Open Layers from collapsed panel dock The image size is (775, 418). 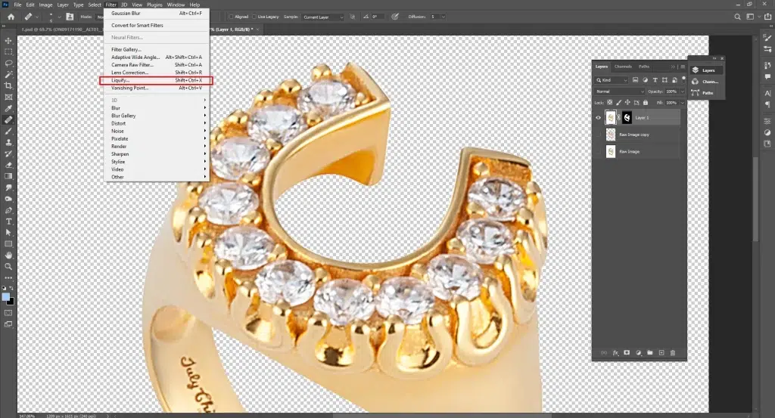(x=707, y=70)
